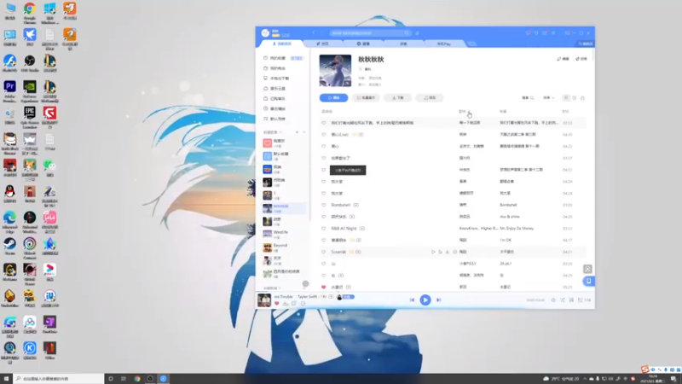Open the tab with the disc icon

click(363, 44)
